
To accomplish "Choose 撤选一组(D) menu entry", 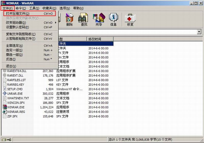I will [x=30, y=55].
